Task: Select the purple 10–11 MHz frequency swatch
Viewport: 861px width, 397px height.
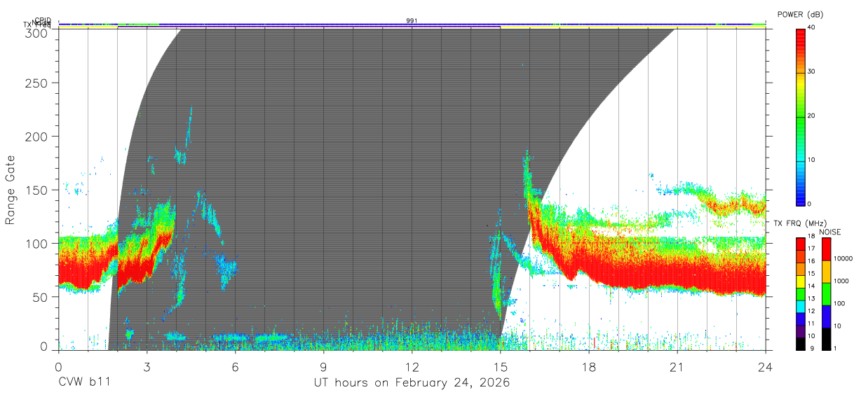Action: pyautogui.click(x=801, y=331)
